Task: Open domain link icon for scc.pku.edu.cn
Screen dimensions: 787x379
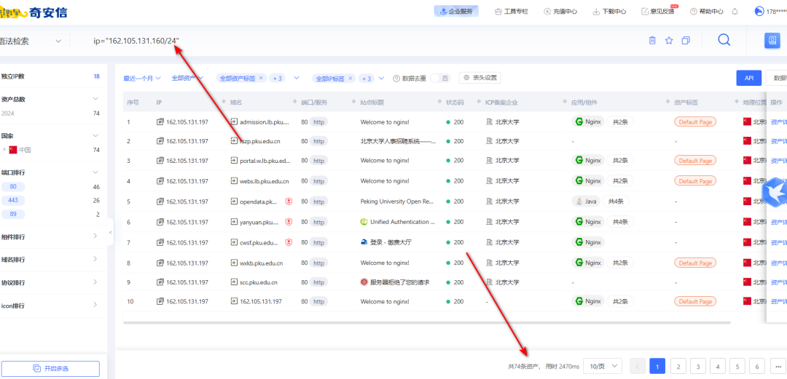Action: tap(233, 282)
